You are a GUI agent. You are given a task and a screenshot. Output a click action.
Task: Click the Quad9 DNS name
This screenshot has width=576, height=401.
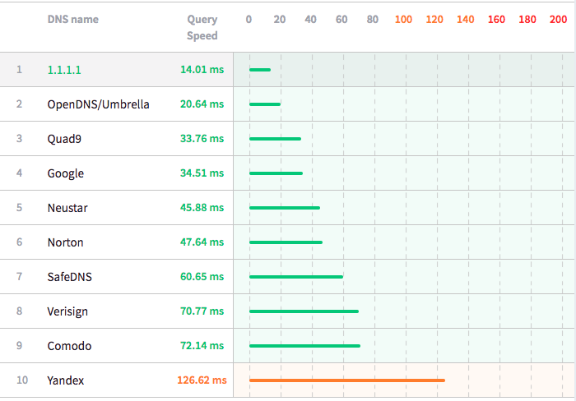64,139
